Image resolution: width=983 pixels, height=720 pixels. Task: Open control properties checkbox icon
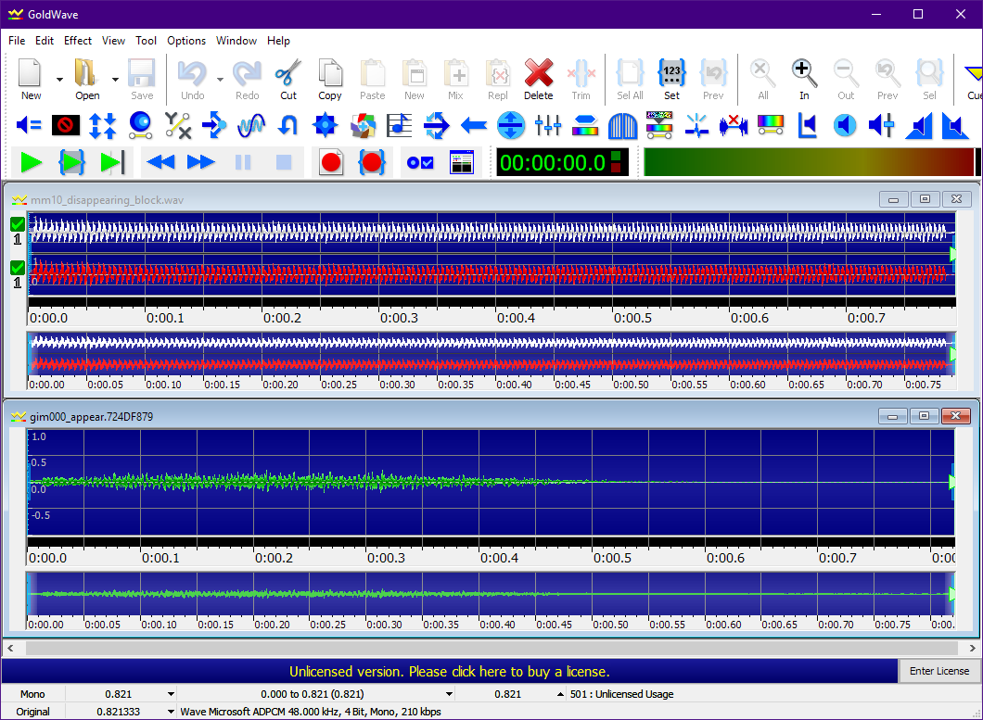[420, 163]
